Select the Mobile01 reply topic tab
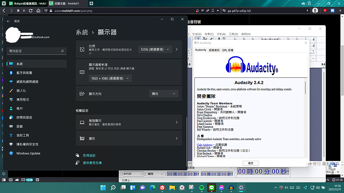The height and width of the screenshot is (193, 344). pos(67,3)
